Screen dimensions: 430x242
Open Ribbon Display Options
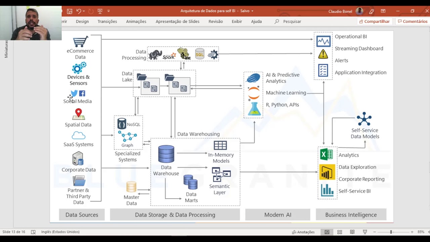383,11
